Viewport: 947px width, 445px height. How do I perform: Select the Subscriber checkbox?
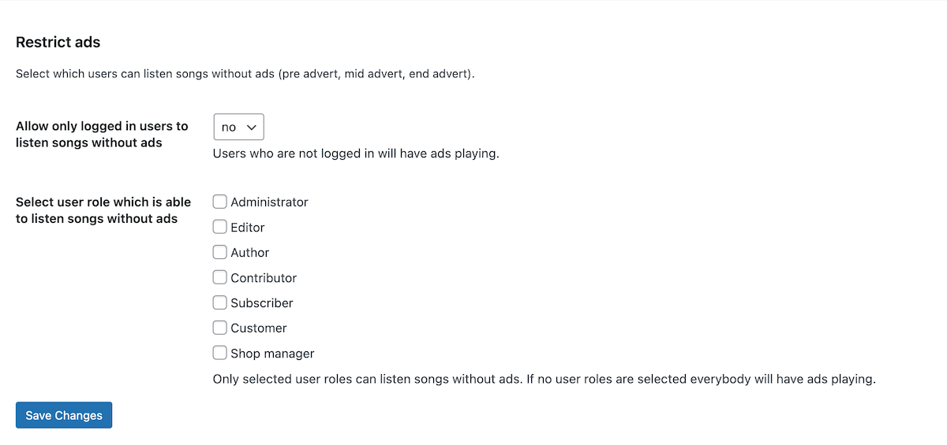point(220,302)
